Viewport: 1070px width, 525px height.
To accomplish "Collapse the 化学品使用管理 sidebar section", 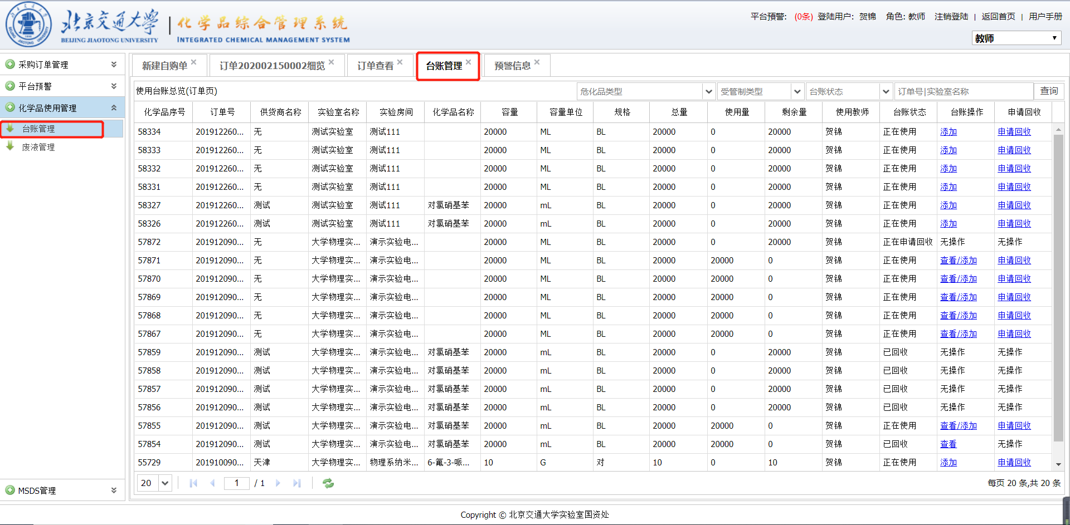I will [114, 108].
